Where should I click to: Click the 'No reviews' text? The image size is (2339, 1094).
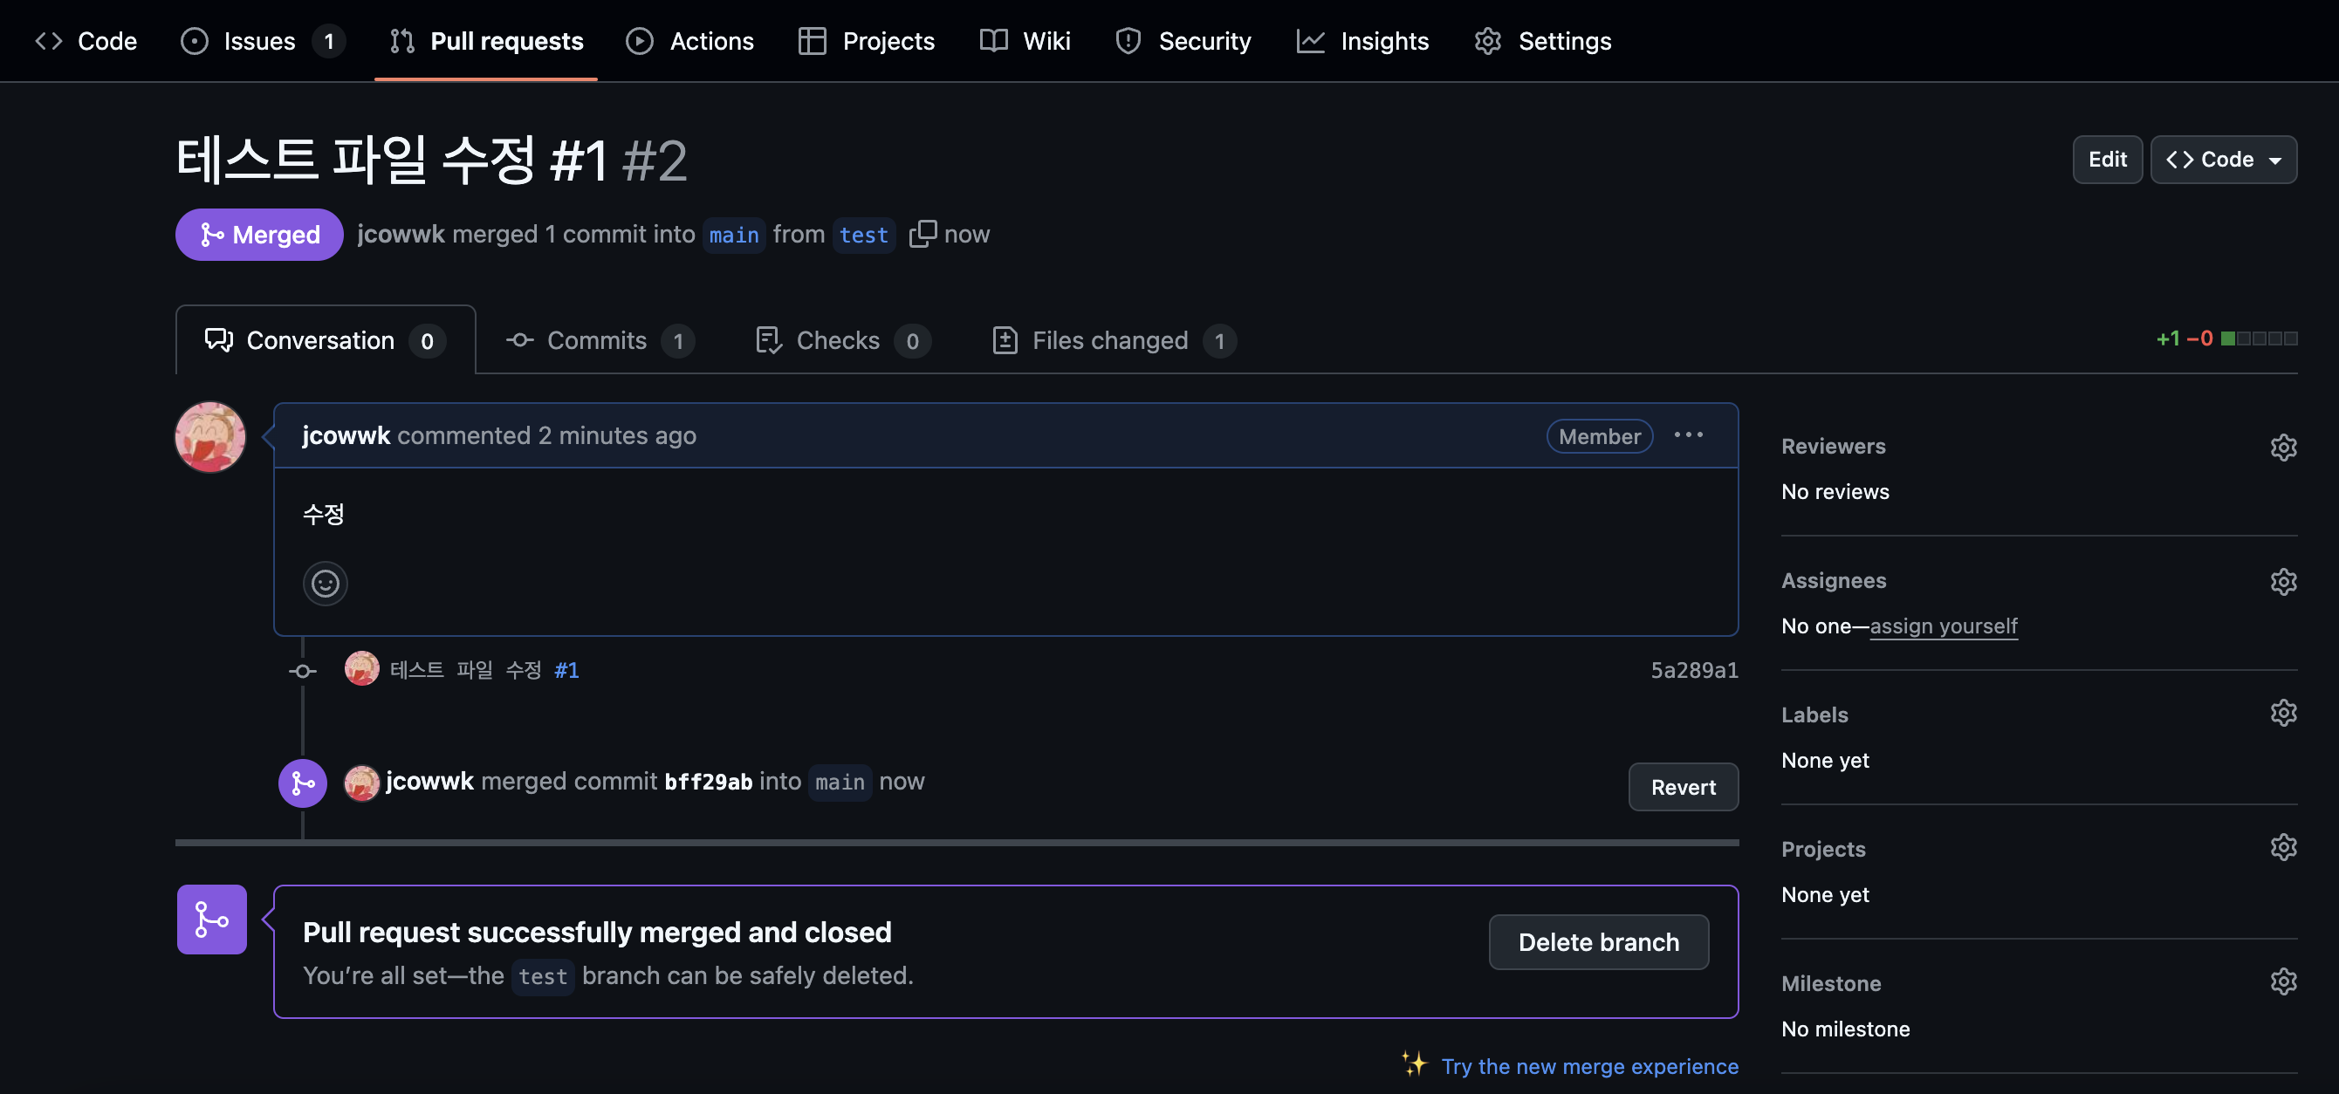pyautogui.click(x=1835, y=492)
